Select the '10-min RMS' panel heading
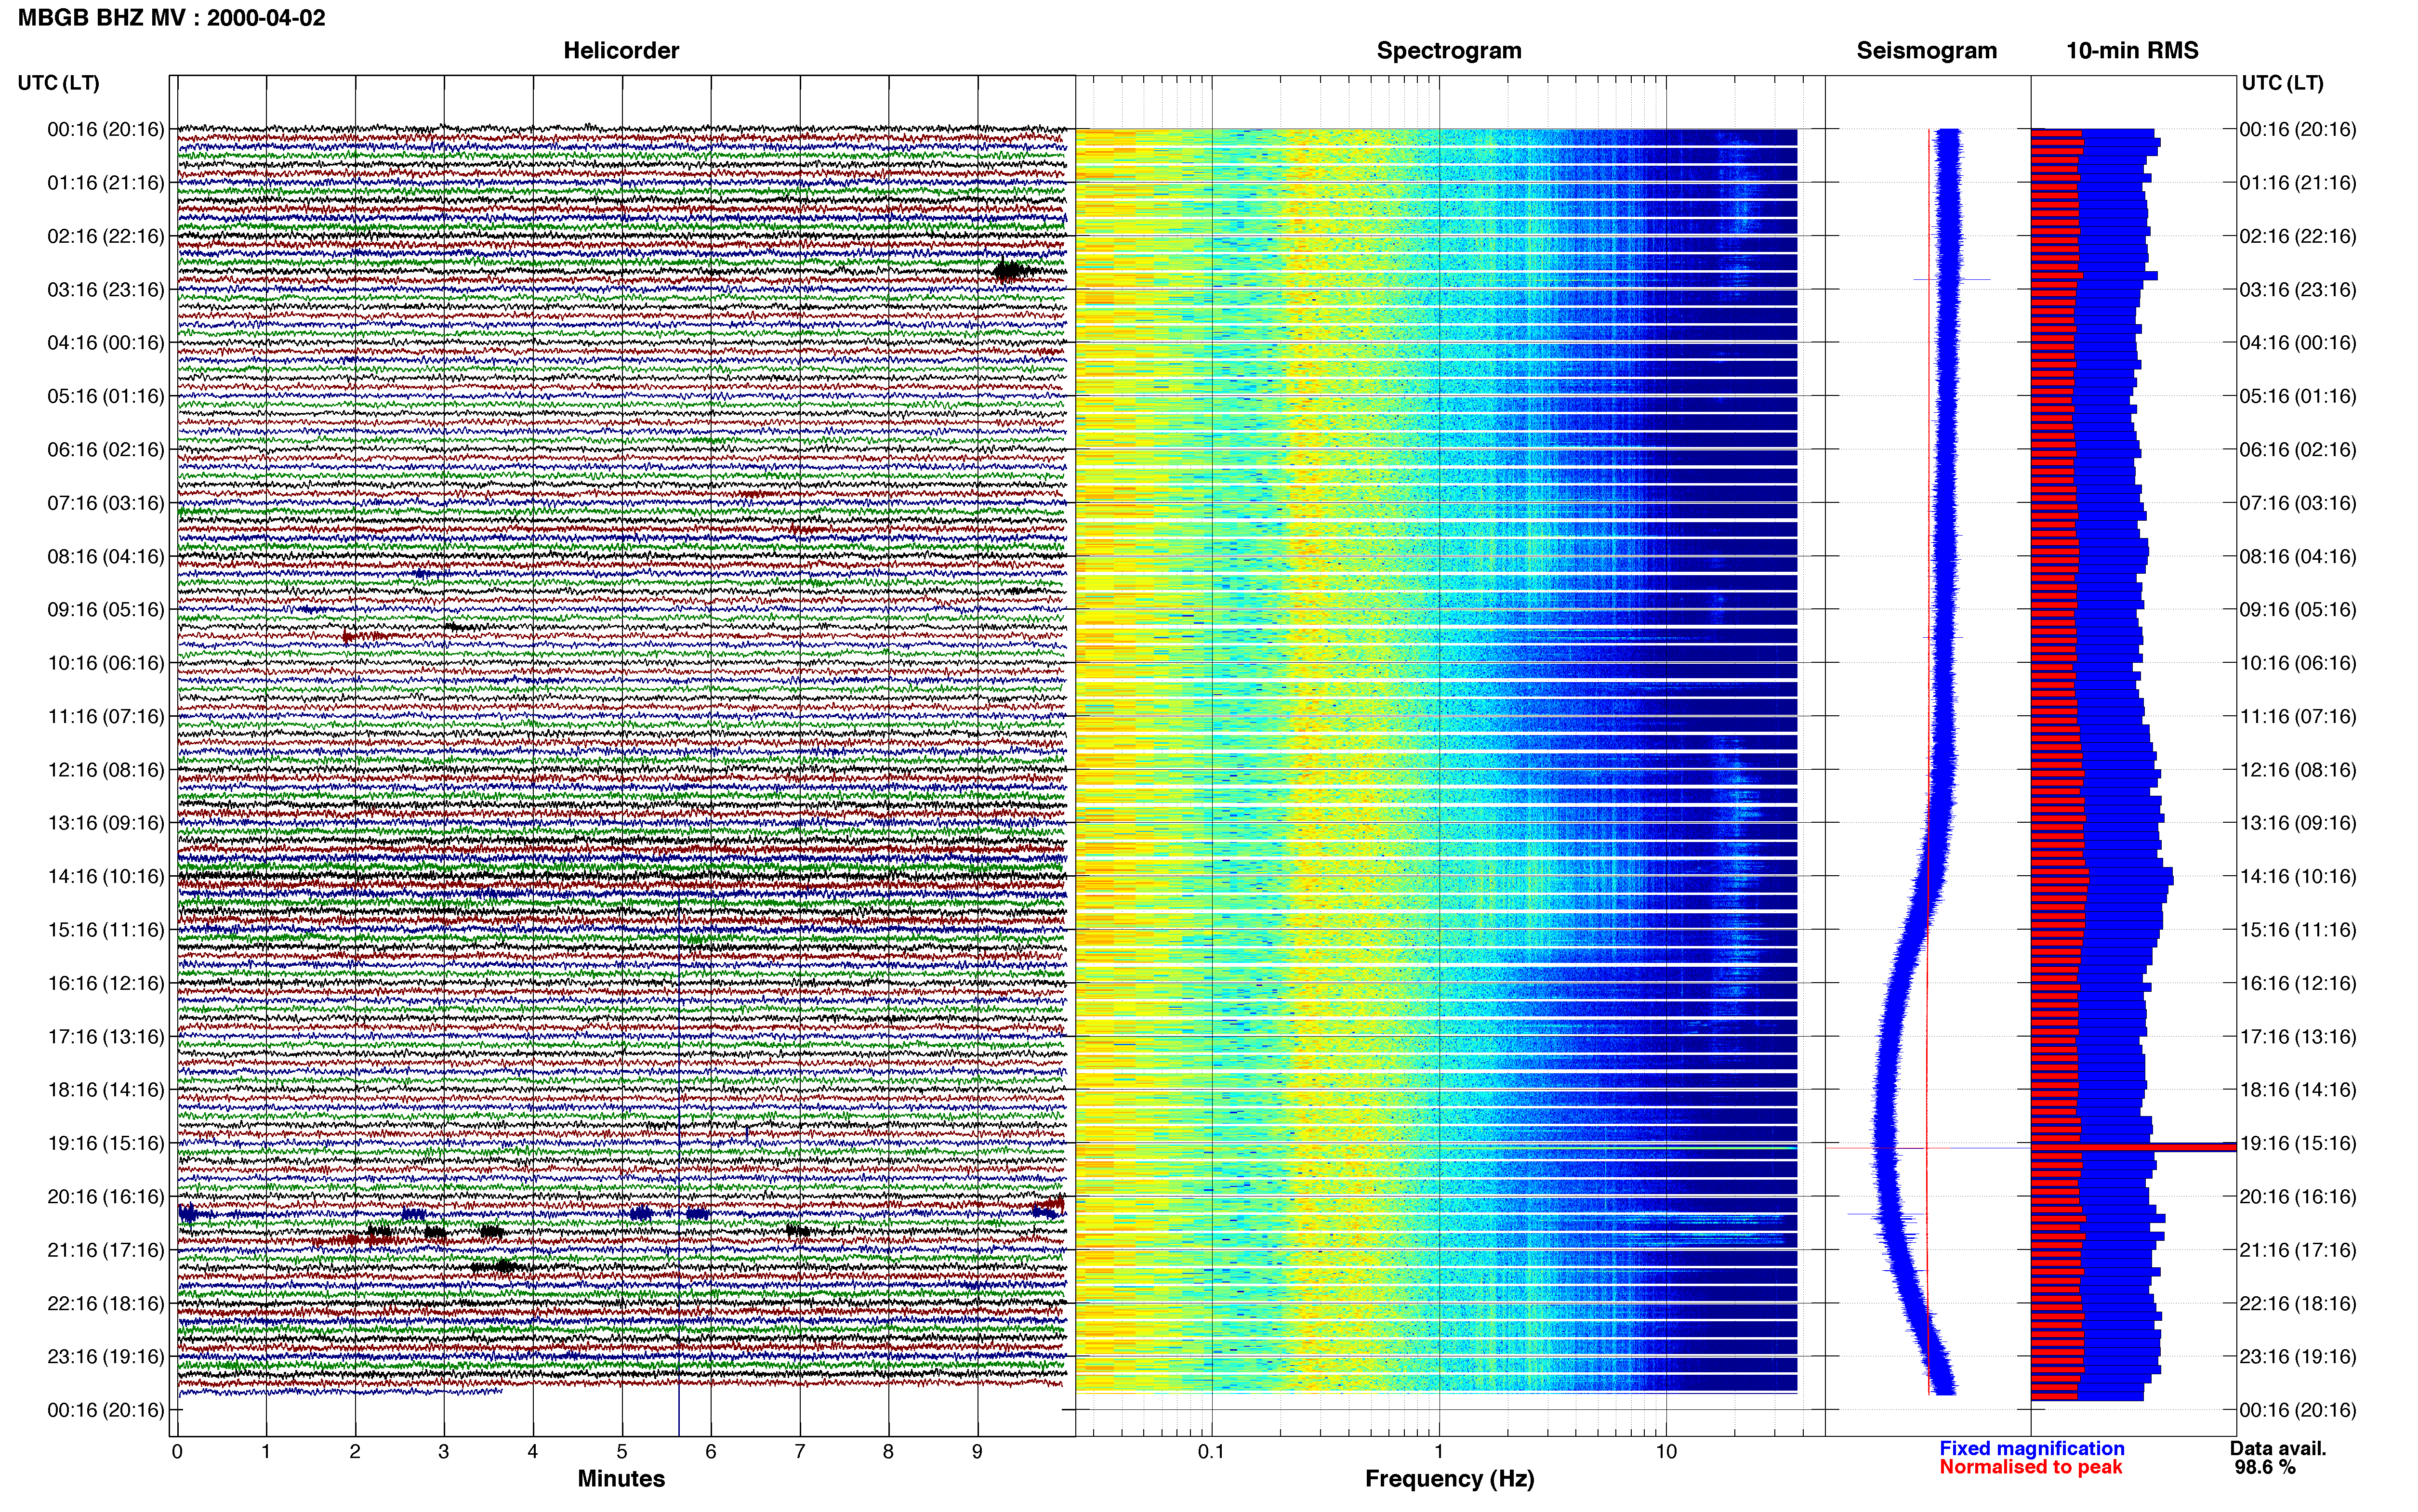 pyautogui.click(x=2132, y=51)
